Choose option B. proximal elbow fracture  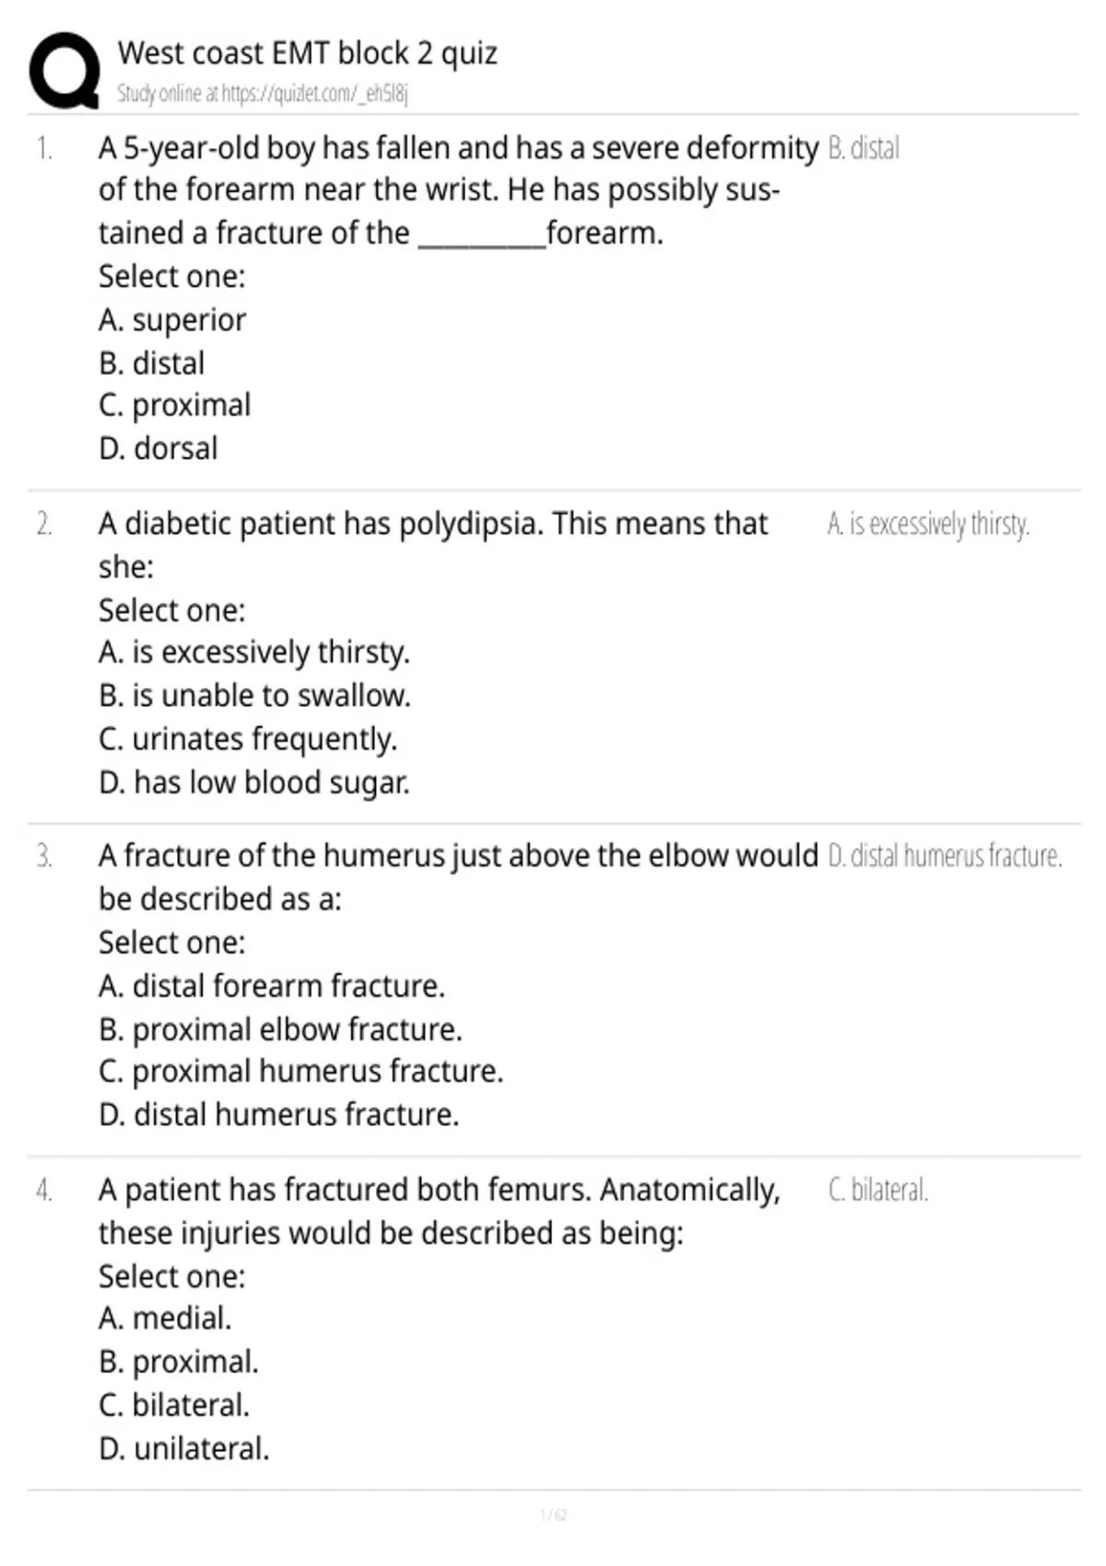click(x=281, y=1029)
